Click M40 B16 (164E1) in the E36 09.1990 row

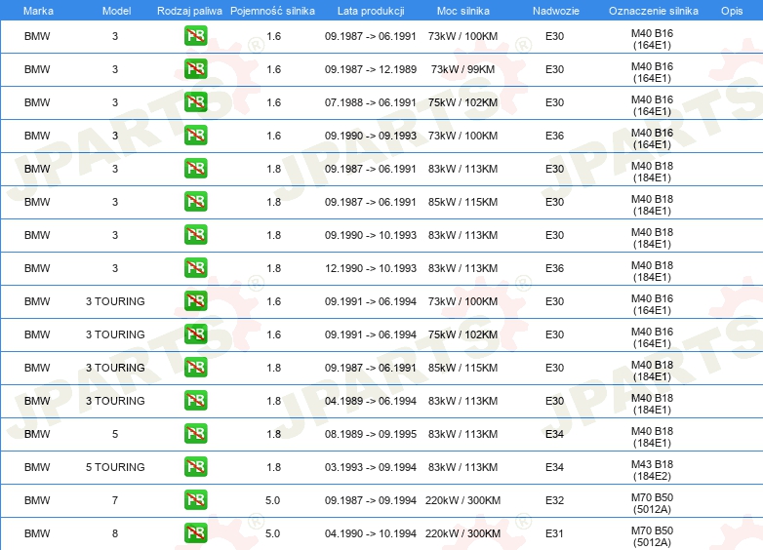click(x=652, y=138)
